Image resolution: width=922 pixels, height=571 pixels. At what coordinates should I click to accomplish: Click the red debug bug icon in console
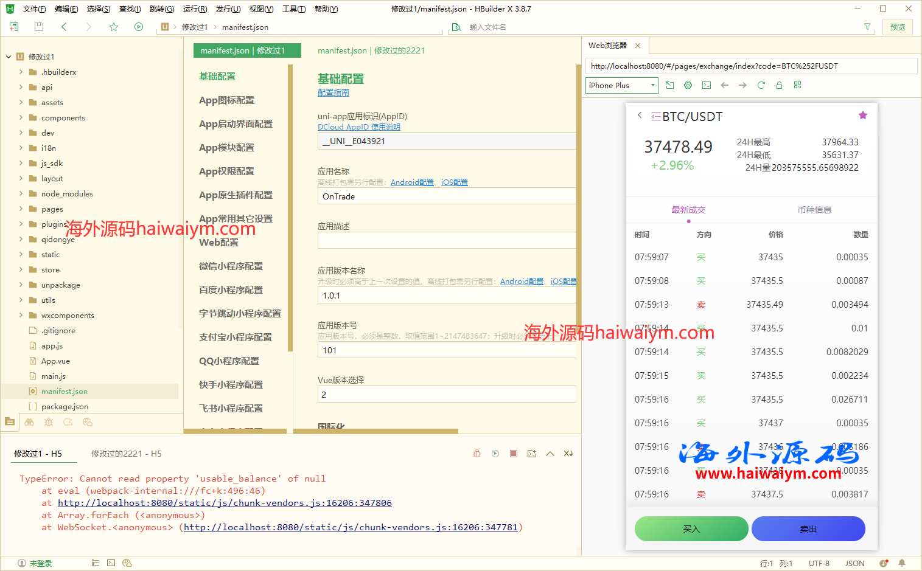pyautogui.click(x=477, y=454)
